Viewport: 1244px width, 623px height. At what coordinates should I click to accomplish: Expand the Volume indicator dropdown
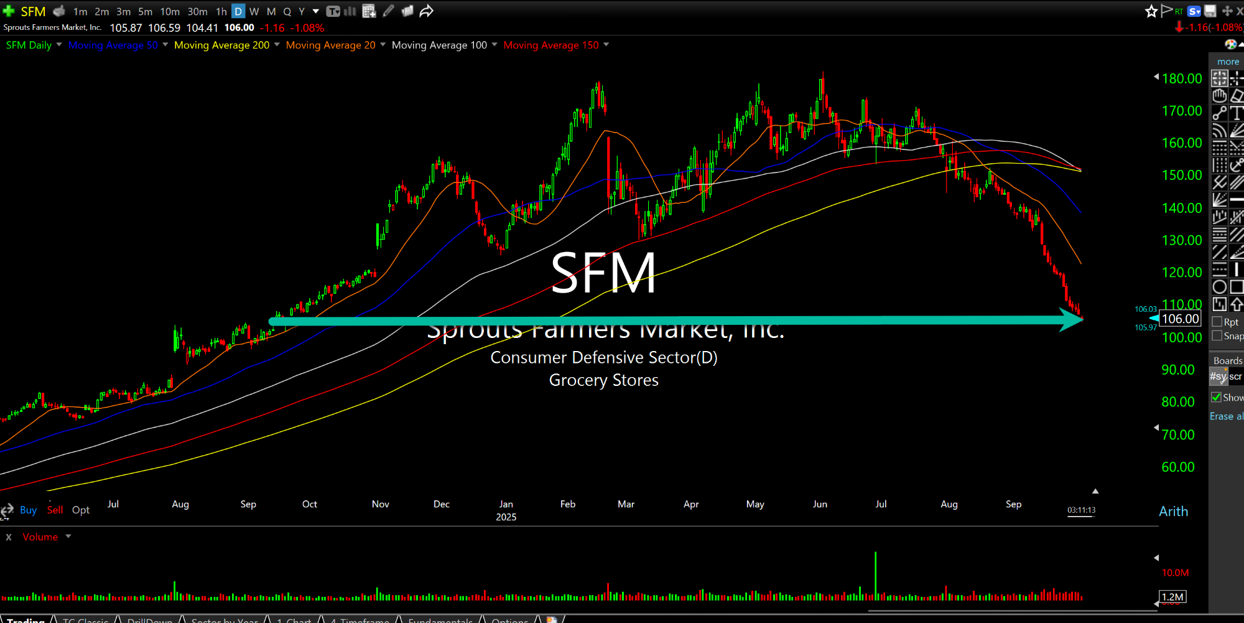click(68, 536)
